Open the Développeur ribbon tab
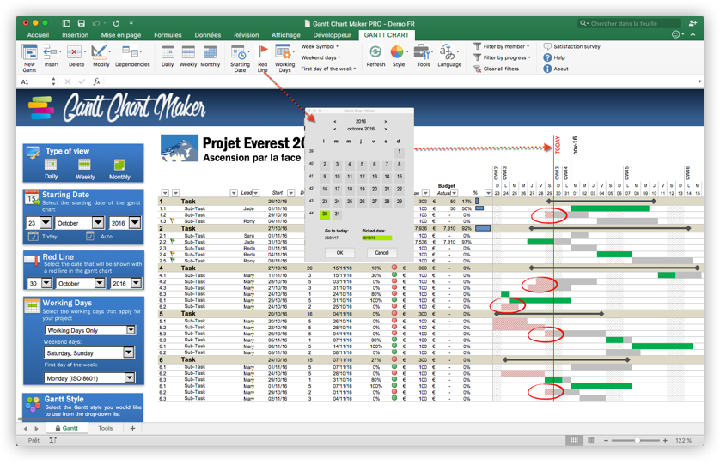The image size is (720, 470). [x=332, y=35]
